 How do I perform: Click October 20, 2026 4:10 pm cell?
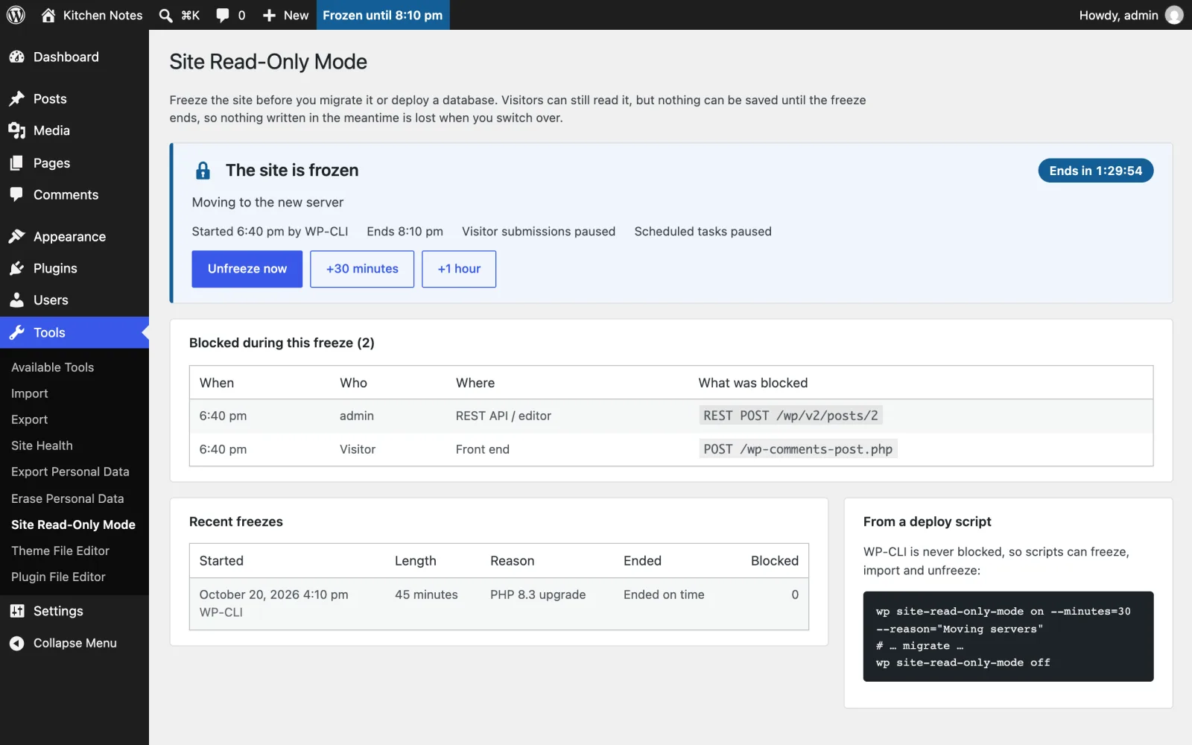(274, 595)
